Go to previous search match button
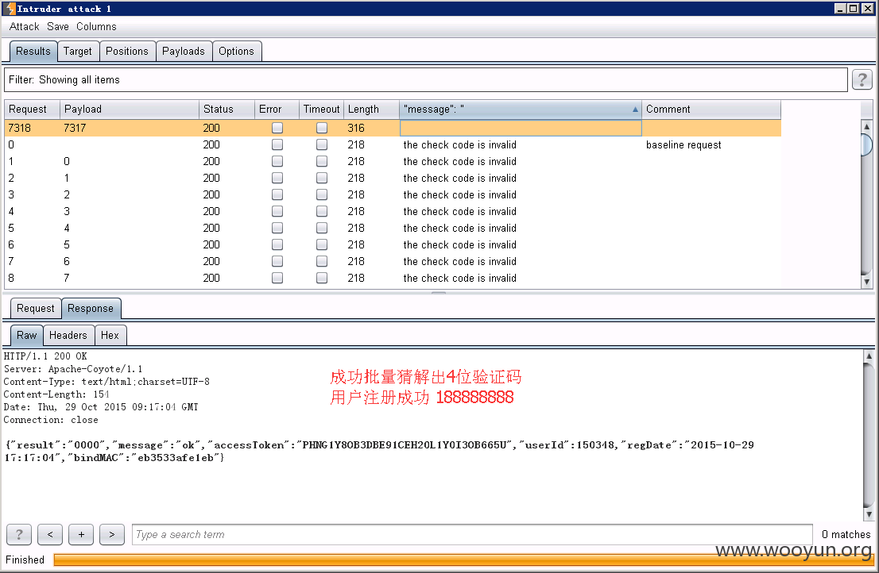This screenshot has height=573, width=879. coord(50,534)
